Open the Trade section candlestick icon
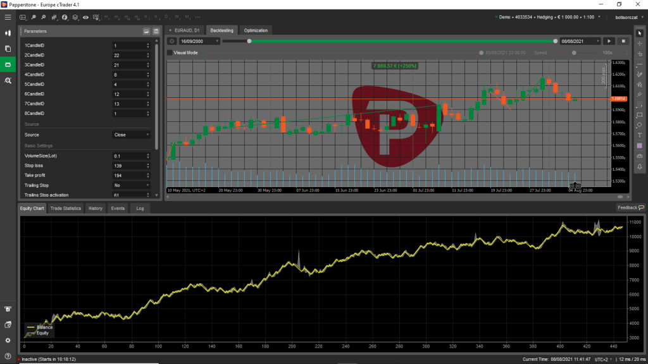 tap(8, 32)
